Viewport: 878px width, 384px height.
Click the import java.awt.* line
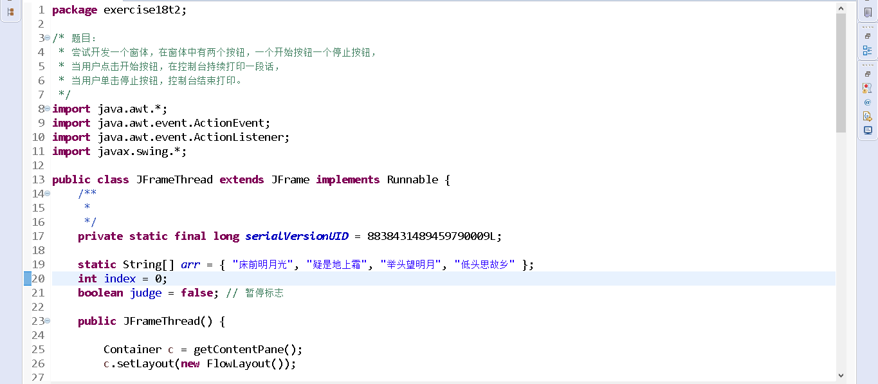click(110, 109)
